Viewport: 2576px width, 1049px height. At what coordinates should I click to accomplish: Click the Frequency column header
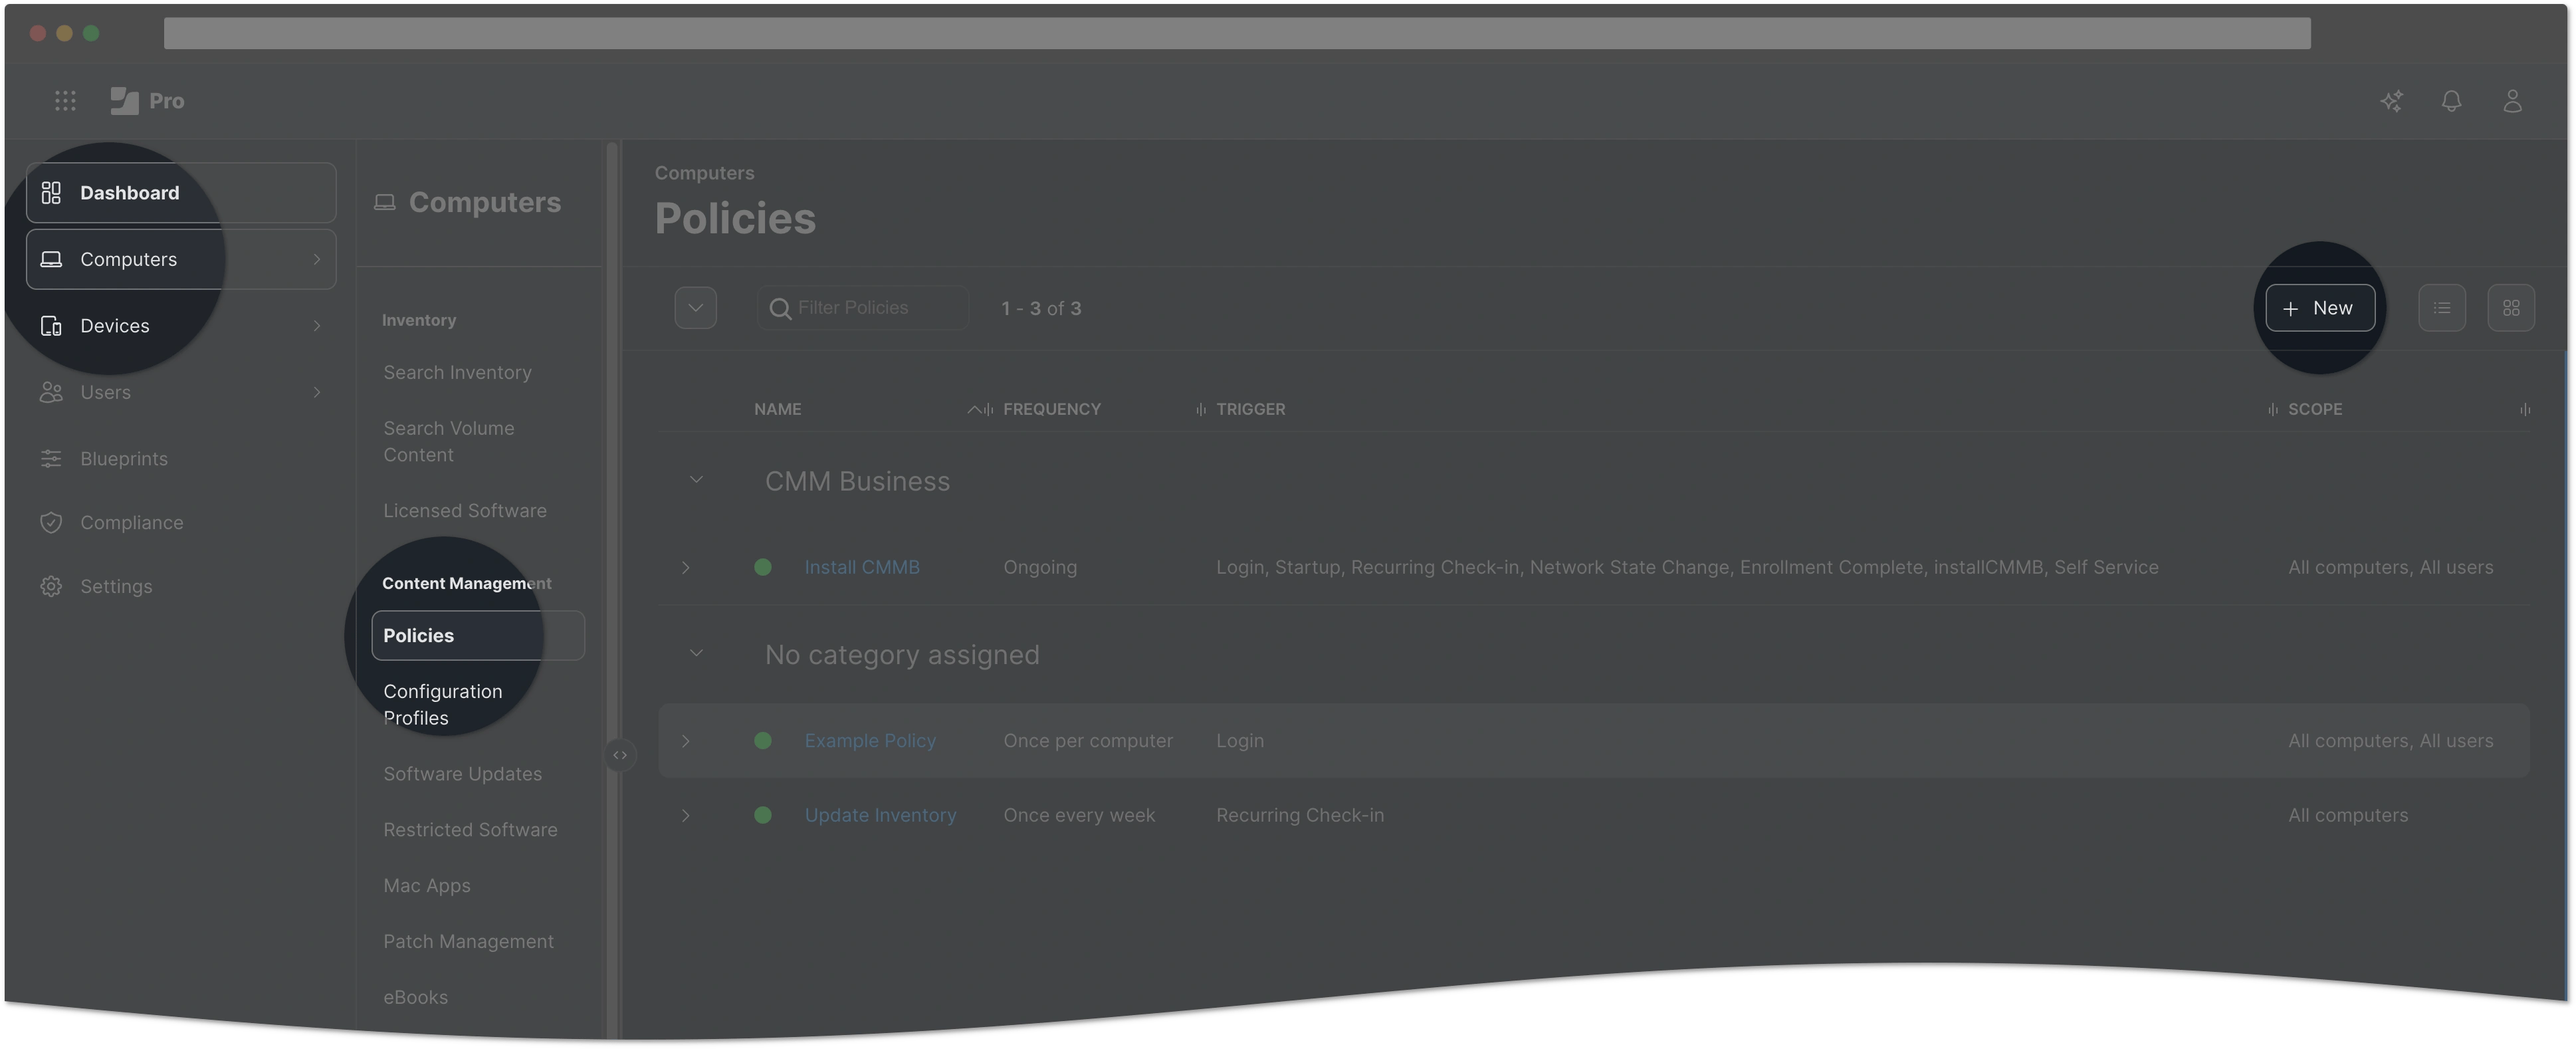click(1051, 409)
